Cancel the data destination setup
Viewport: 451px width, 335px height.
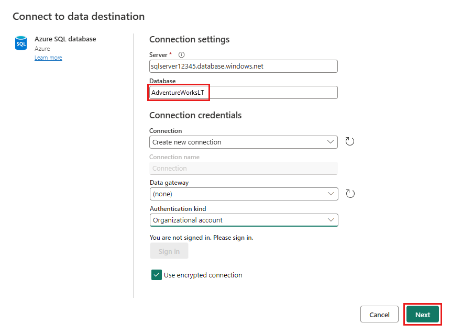pos(379,314)
